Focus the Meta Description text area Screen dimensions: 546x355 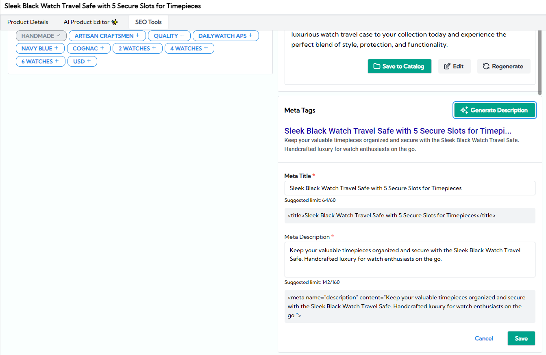tap(410, 260)
